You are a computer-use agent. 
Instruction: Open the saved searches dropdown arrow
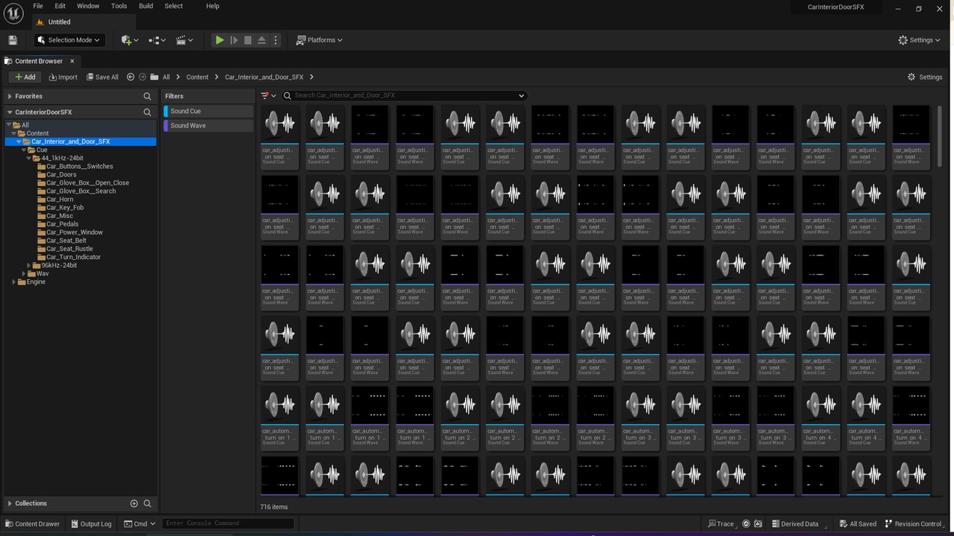coord(522,95)
